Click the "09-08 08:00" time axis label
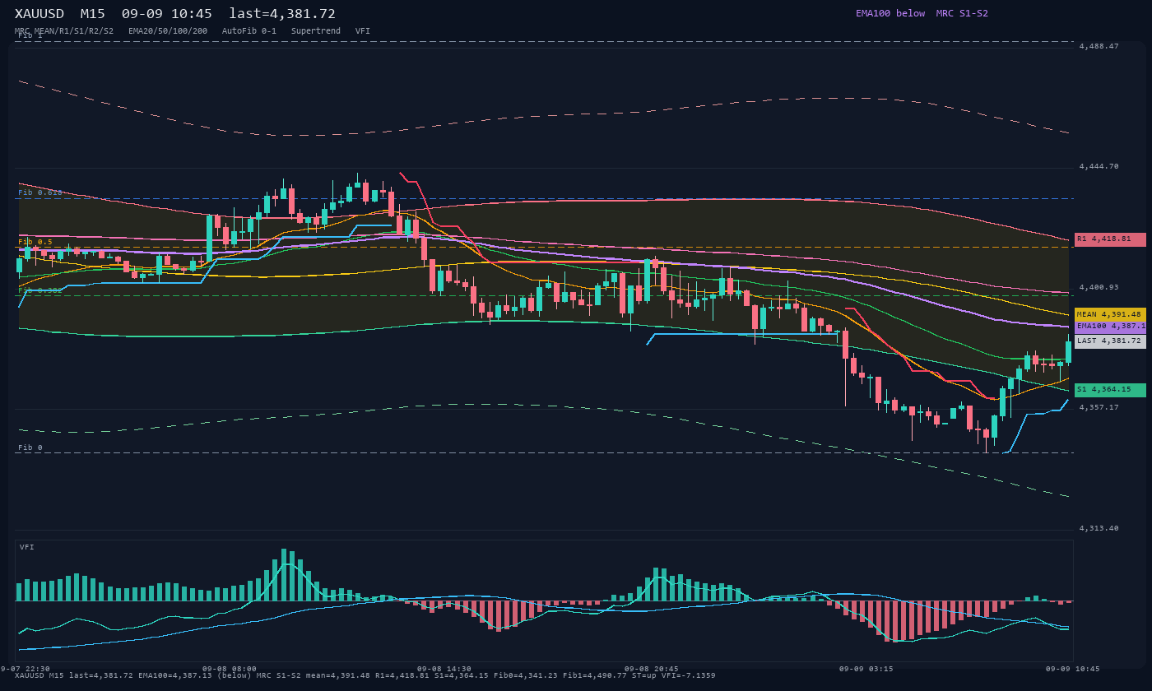 tap(230, 669)
